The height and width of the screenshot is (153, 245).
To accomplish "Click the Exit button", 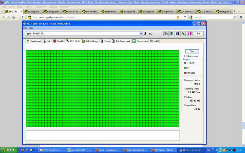I will click(x=199, y=34).
